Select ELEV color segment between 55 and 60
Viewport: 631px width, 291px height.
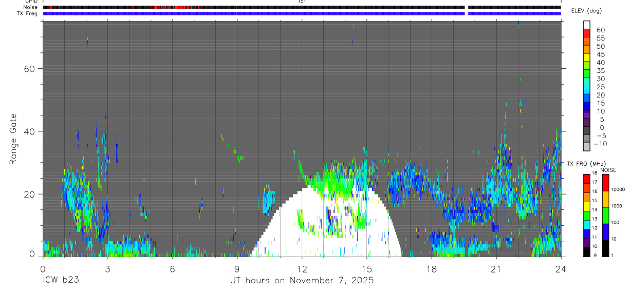pyautogui.click(x=587, y=33)
